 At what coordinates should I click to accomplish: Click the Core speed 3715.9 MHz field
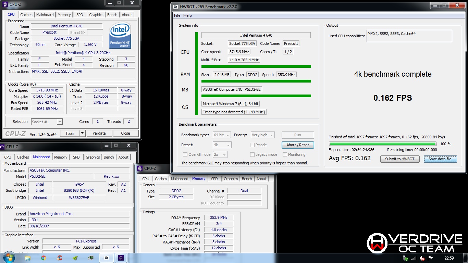[x=239, y=52]
